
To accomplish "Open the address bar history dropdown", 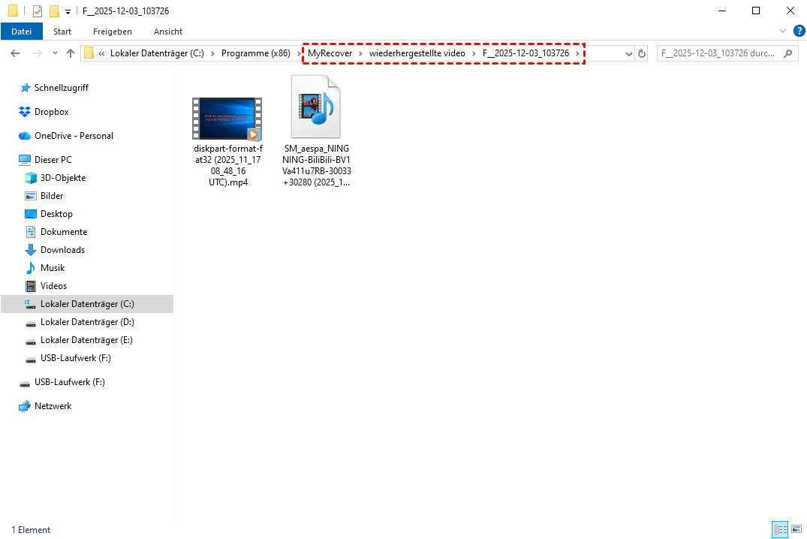I will coord(629,53).
